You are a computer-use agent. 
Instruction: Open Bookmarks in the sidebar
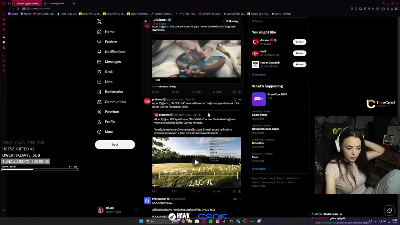coord(110,92)
